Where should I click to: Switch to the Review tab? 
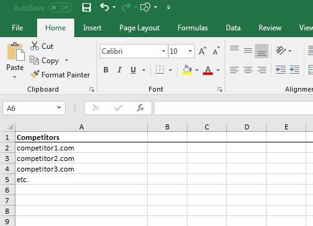[x=270, y=28]
